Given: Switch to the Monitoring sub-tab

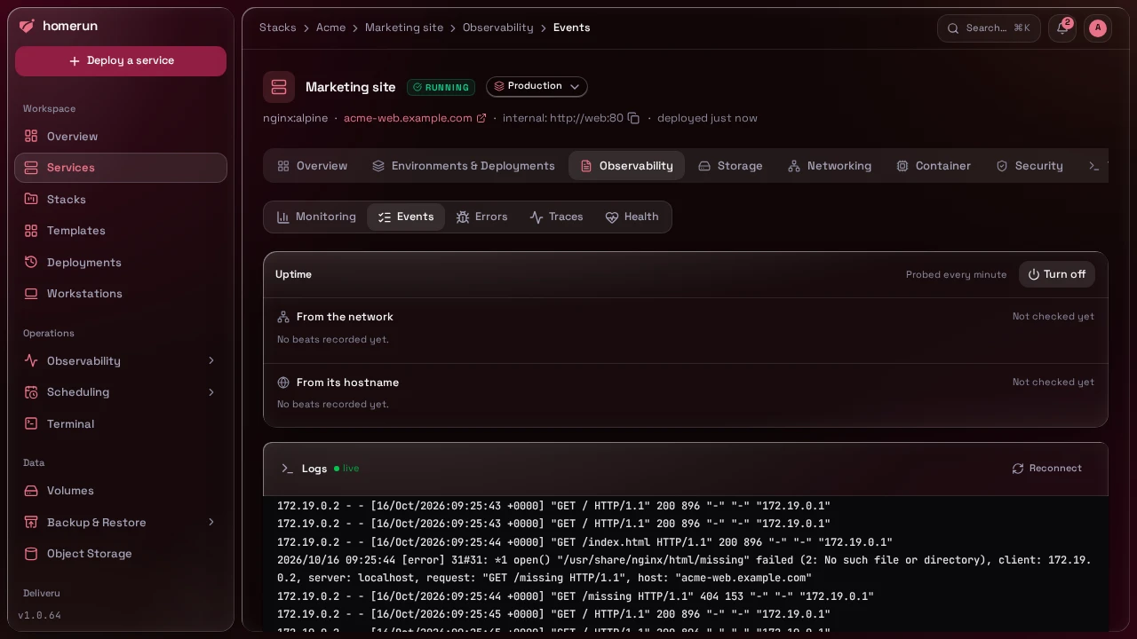Looking at the screenshot, I should point(316,217).
